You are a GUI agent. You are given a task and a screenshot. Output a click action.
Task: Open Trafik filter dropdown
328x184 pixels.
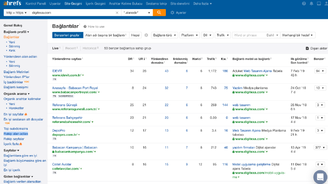coord(223,35)
